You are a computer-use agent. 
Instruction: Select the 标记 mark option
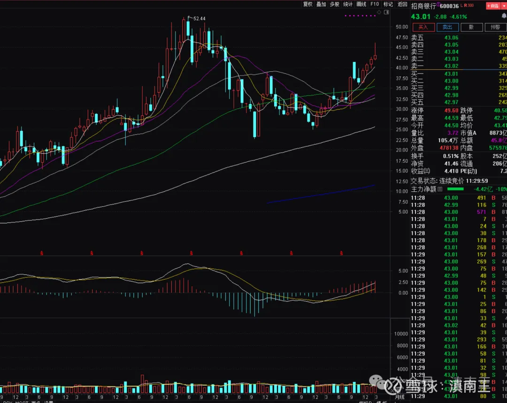coord(388,4)
